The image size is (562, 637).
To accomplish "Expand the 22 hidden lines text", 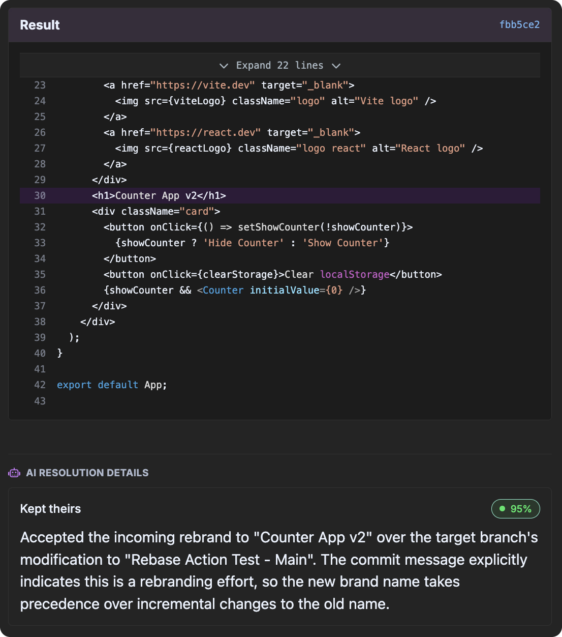I will point(279,66).
